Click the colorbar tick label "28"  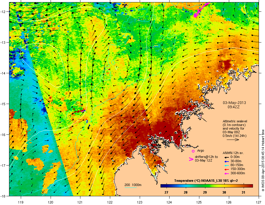186,192
